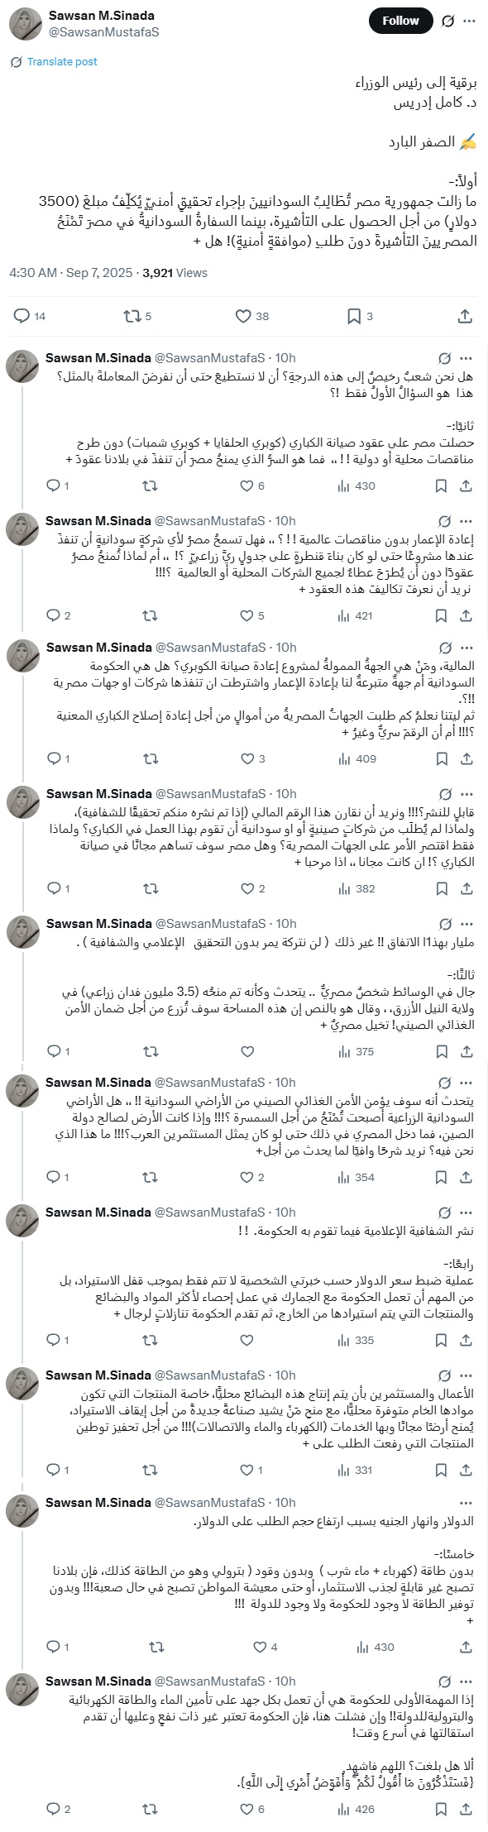The height and width of the screenshot is (1832, 488).
Task: Reply to the tweet with 335 views
Action: (58, 1341)
